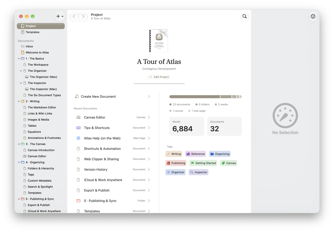
Task: Collapse the 5 · Publishing & Sync folder
Action: pos(19,199)
